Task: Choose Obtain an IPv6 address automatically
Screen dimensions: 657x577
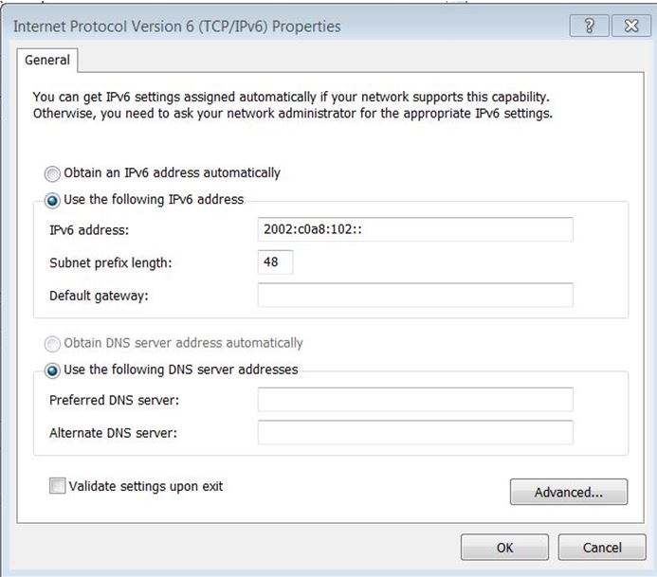Action: pos(52,173)
